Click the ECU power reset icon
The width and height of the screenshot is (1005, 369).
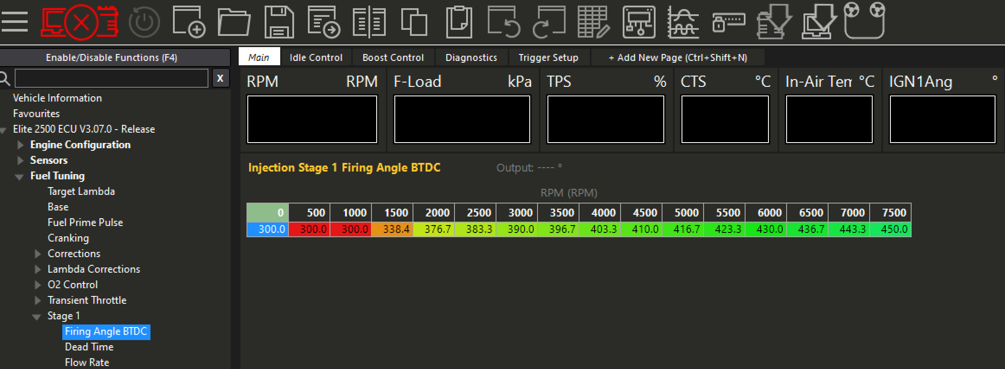(144, 22)
